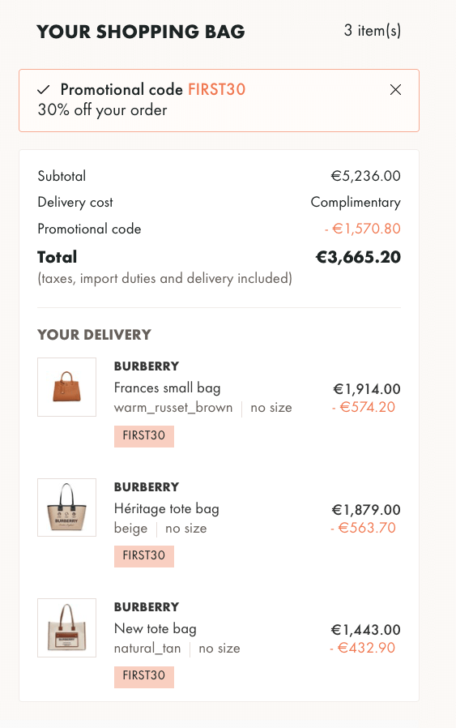Click the total amount €3,665.20

358,257
